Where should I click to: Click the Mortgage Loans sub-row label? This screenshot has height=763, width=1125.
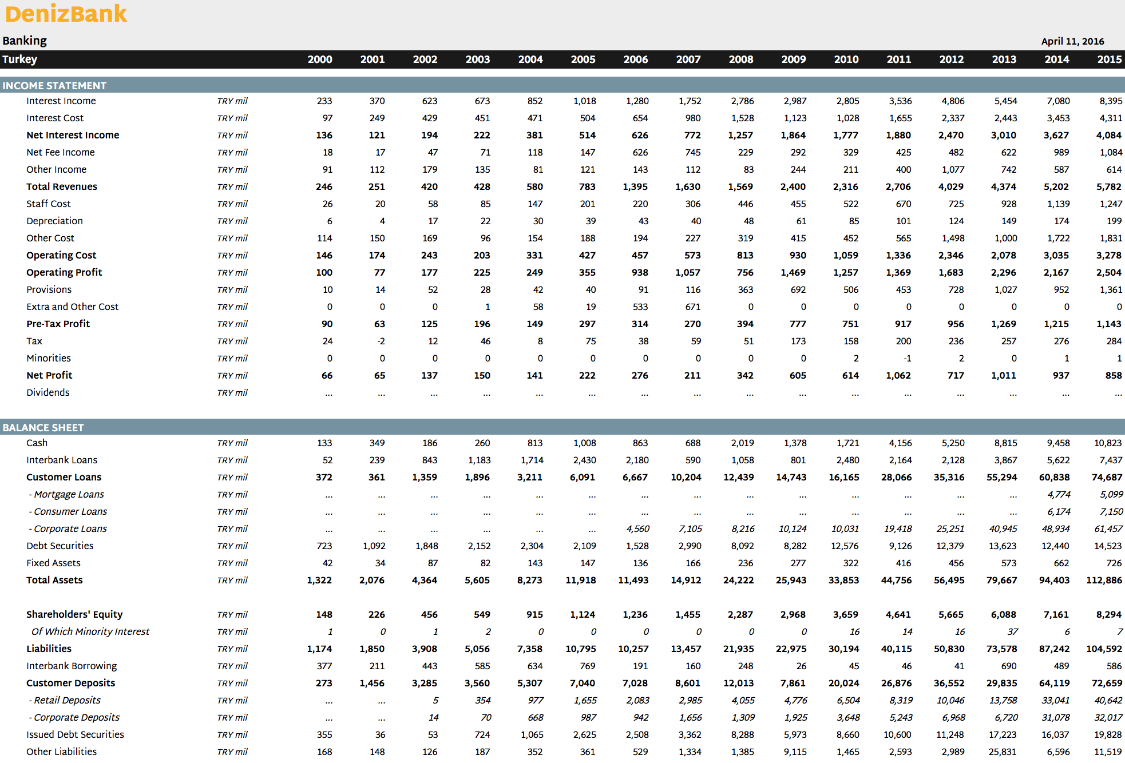tap(66, 495)
